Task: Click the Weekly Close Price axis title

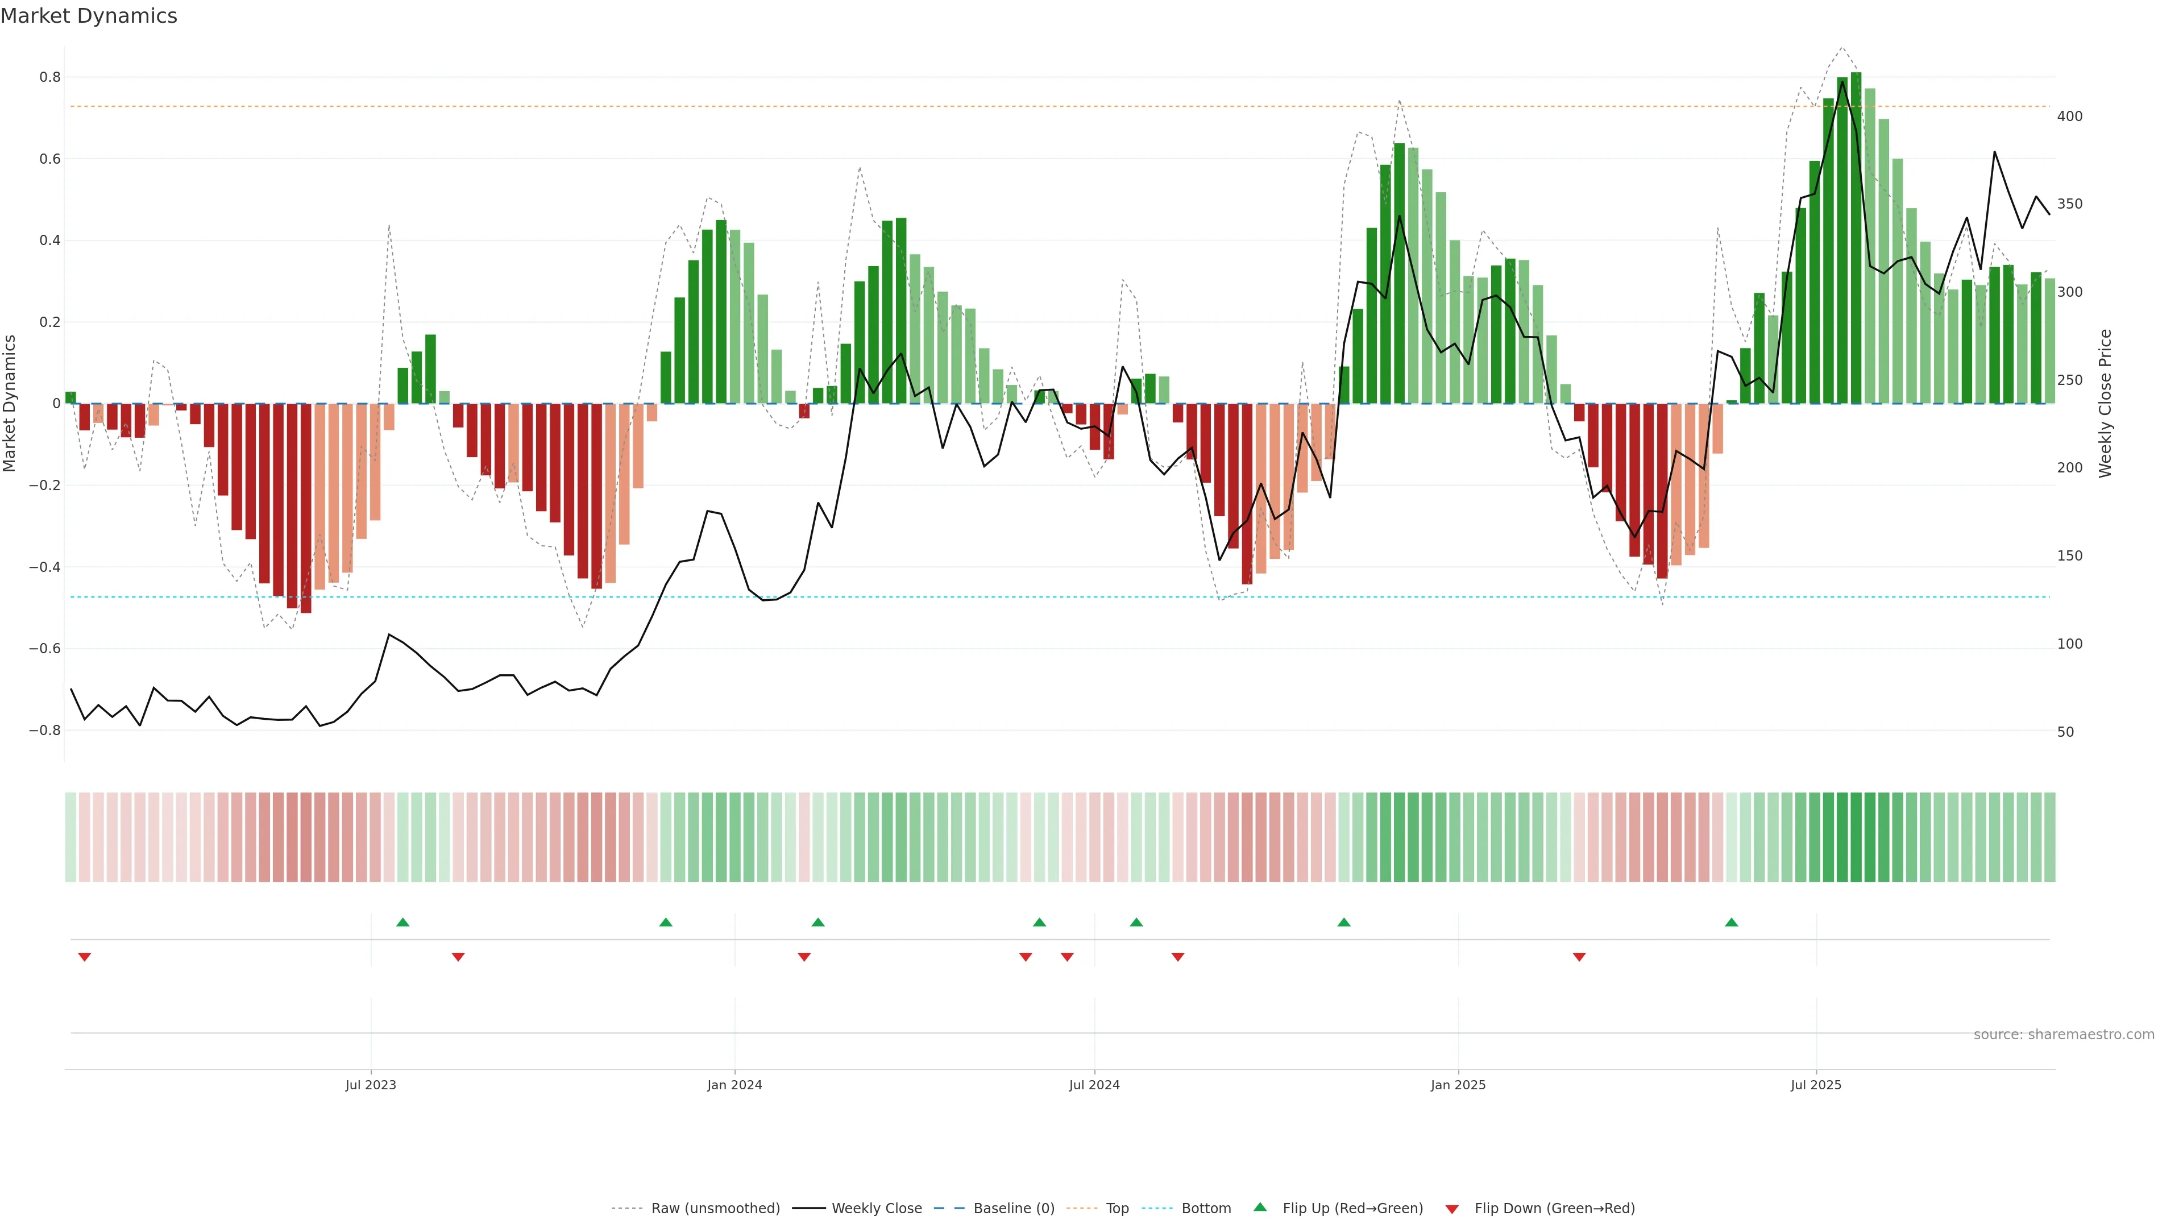Action: click(x=2105, y=404)
